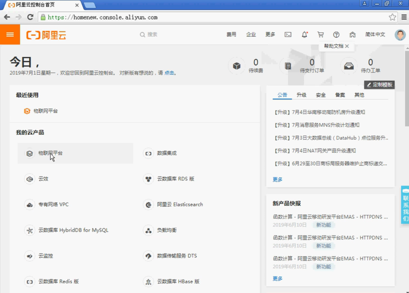Open the 6月29至30日商标局服务器维护 announcement
409x293 pixels.
(x=331, y=164)
